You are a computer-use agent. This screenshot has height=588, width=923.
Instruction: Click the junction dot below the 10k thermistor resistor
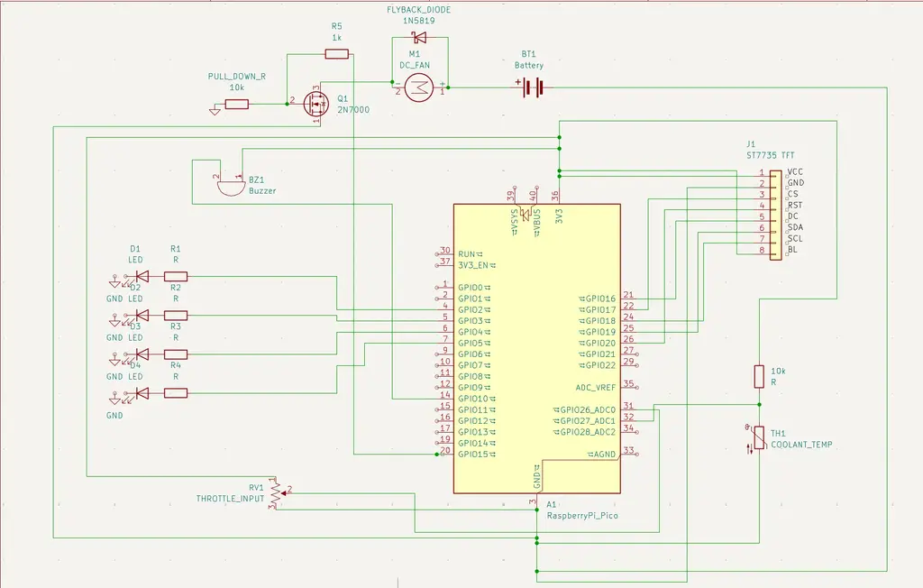[759, 404]
